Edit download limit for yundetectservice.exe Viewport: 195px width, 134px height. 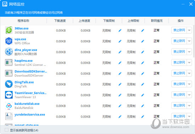[120, 117]
